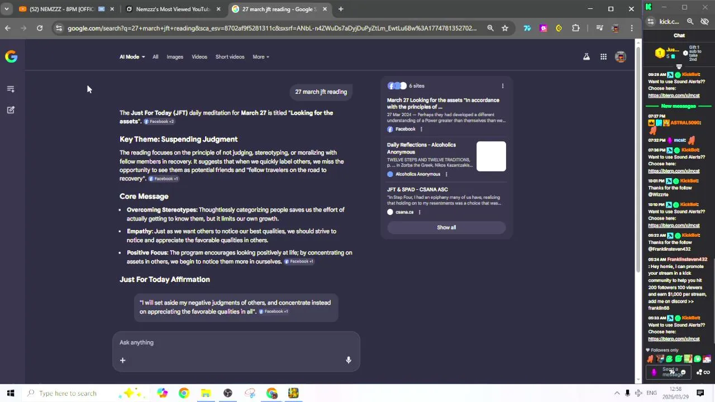The width and height of the screenshot is (715, 402).
Task: Bookmark this page with the star
Action: [x=505, y=28]
